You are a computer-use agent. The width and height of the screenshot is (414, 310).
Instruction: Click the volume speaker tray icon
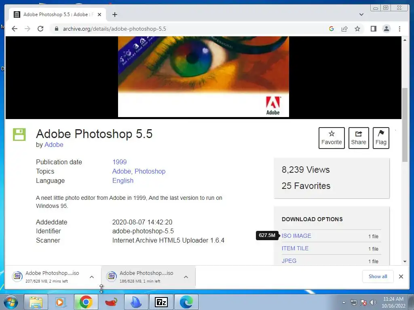373,302
